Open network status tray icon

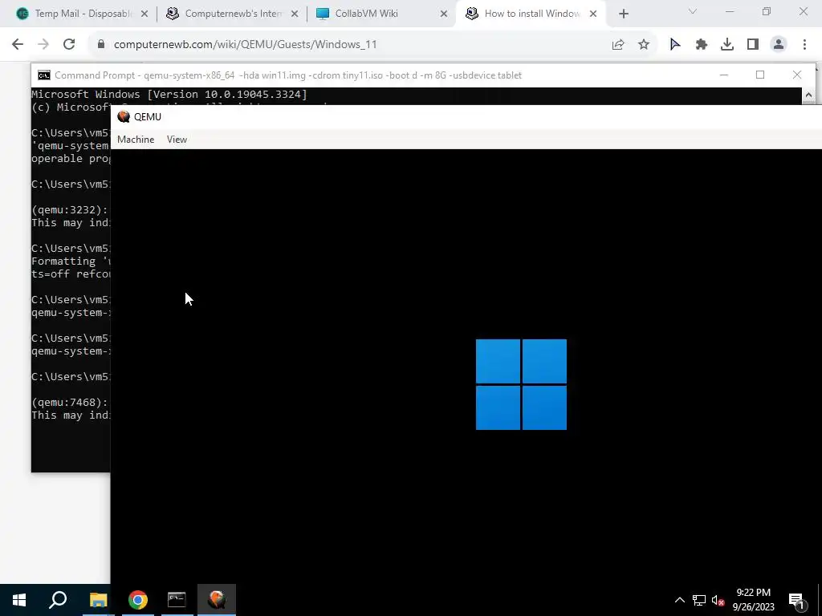coord(699,600)
